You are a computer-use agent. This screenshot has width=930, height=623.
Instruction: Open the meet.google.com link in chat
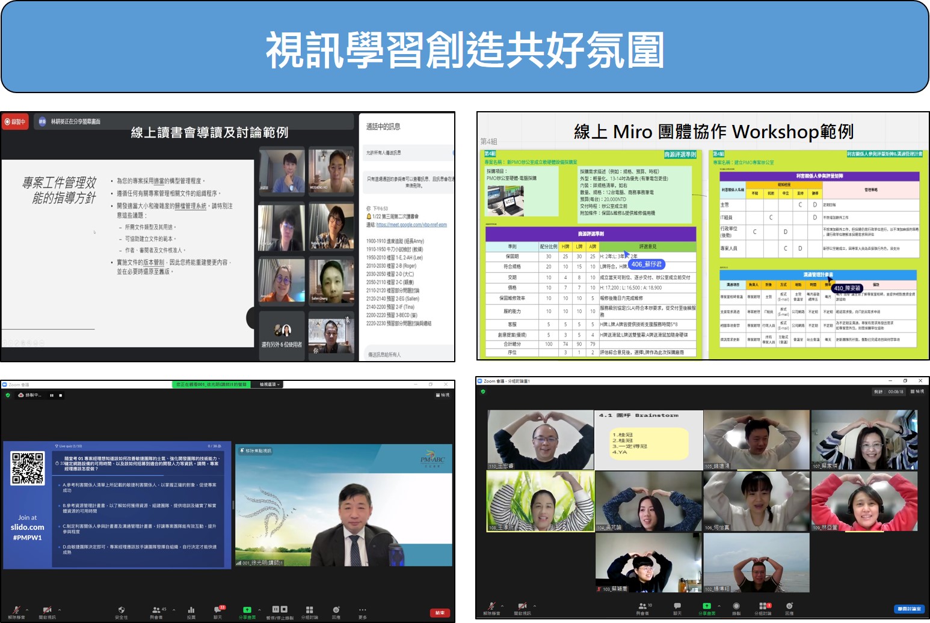click(x=411, y=225)
